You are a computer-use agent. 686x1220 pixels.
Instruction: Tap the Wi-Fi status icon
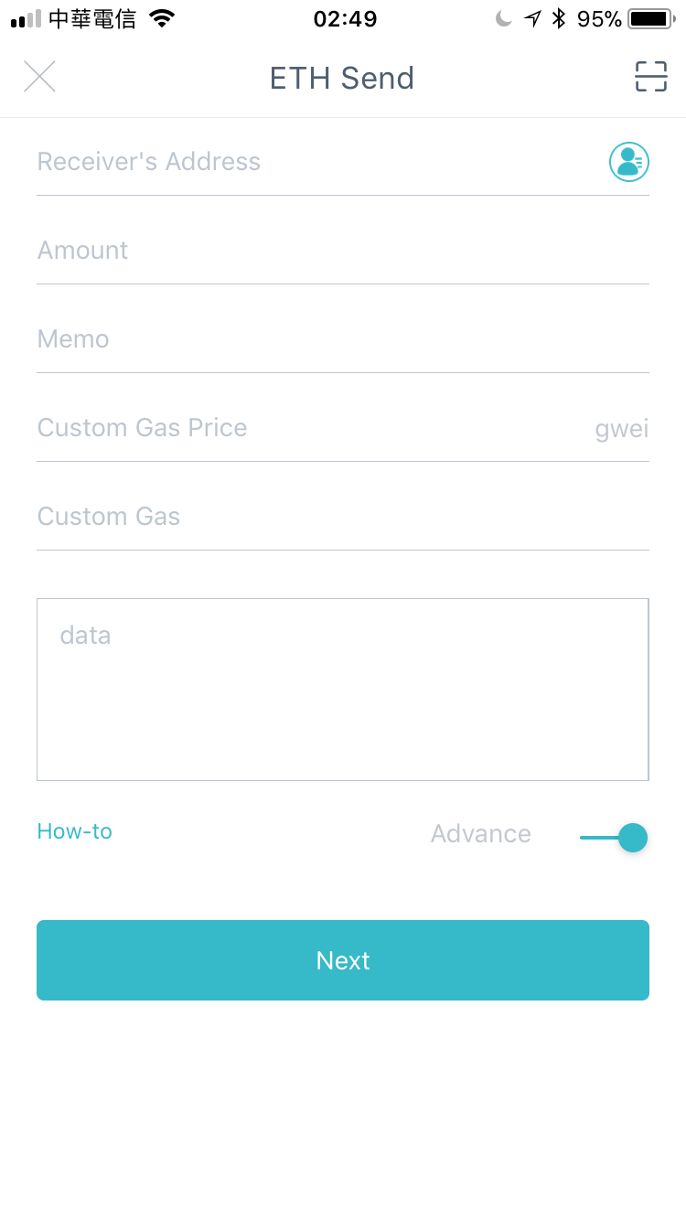[162, 19]
